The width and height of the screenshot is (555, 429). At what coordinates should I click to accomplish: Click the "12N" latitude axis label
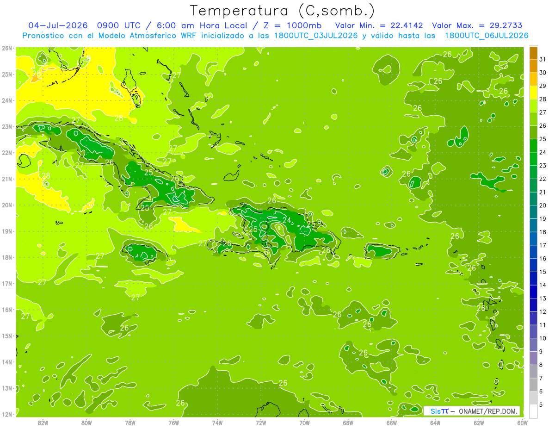6,414
